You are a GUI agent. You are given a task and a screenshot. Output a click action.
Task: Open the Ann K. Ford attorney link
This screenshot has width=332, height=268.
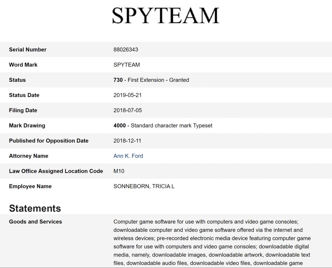(x=128, y=156)
